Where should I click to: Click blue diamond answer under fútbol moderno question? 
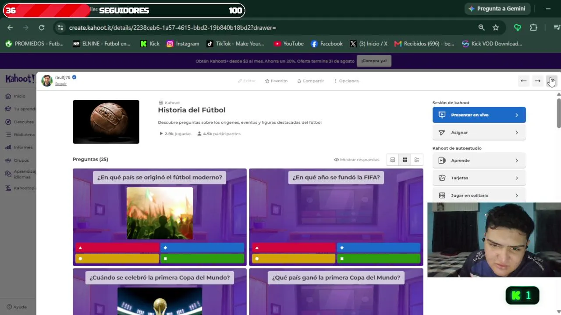pyautogui.click(x=202, y=248)
